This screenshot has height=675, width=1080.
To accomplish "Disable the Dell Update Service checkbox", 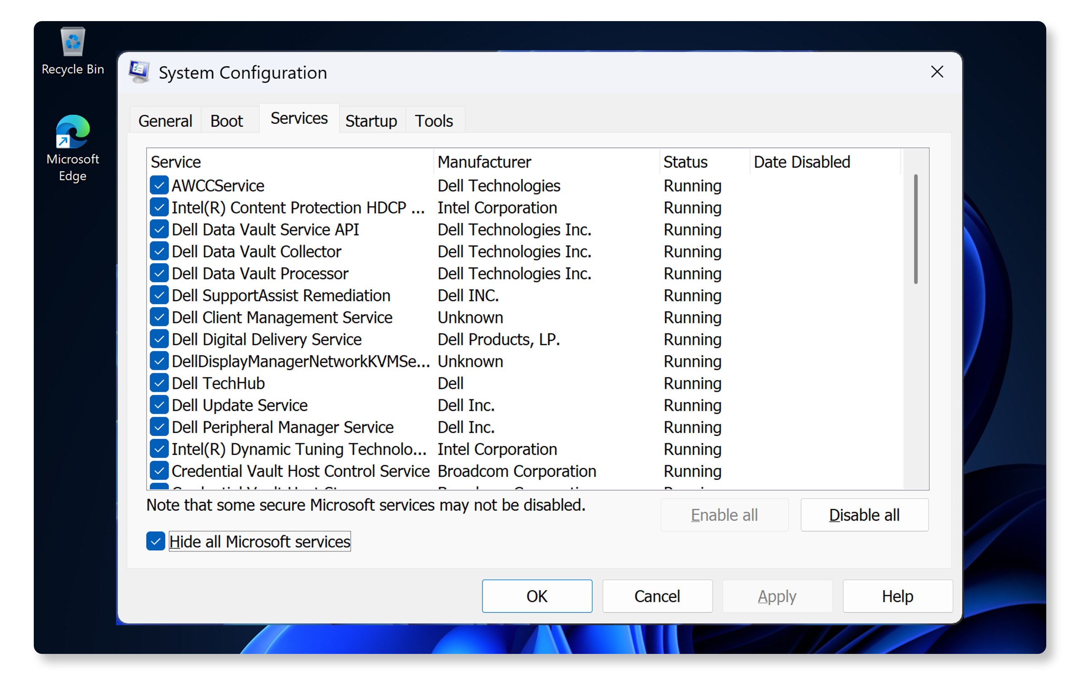I will [159, 405].
